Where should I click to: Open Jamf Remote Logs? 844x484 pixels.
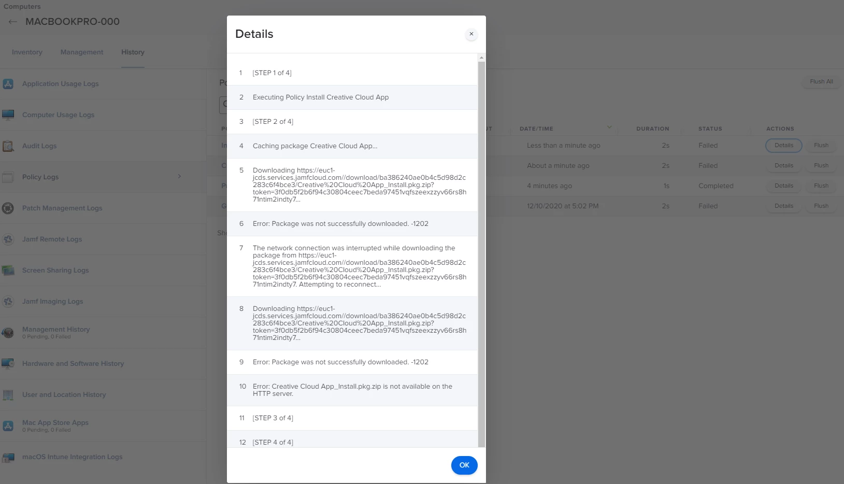52,239
